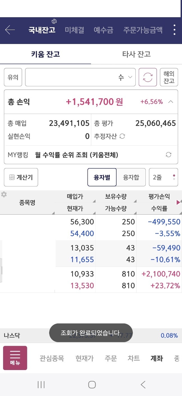Refresh the 추정자산 estimated asset value

[x=122, y=136]
